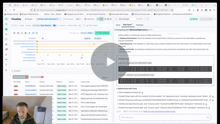220x124 pixels.
Task: Click the logout icon in the header
Action: click(x=111, y=19)
